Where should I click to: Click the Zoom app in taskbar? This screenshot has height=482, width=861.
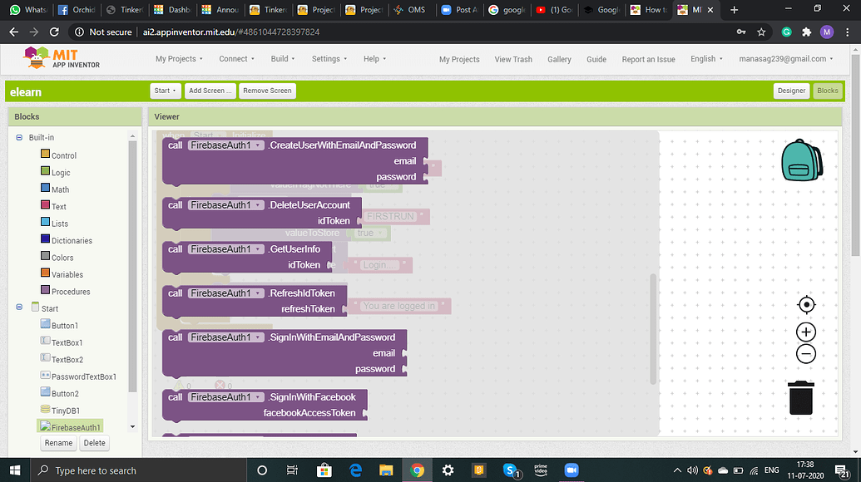pyautogui.click(x=572, y=470)
